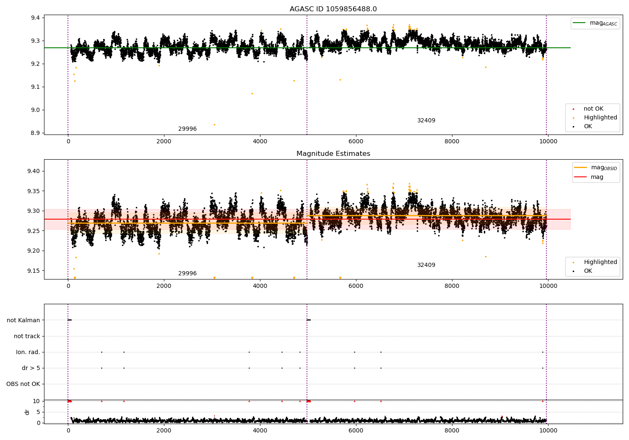This screenshot has height=440, width=629.
Task: Click the orange mag OBSID legend line
Action: pos(580,168)
